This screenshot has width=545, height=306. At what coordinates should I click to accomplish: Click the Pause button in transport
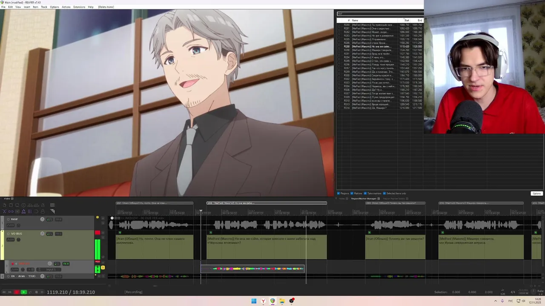pyautogui.click(x=42, y=292)
